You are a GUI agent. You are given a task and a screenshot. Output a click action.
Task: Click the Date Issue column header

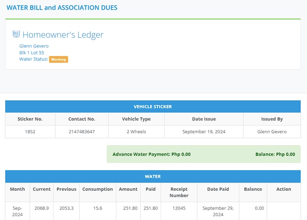tap(204, 119)
